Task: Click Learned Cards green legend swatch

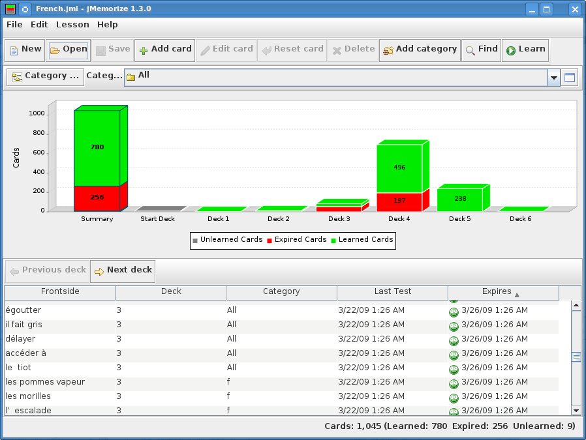Action: pyautogui.click(x=333, y=241)
